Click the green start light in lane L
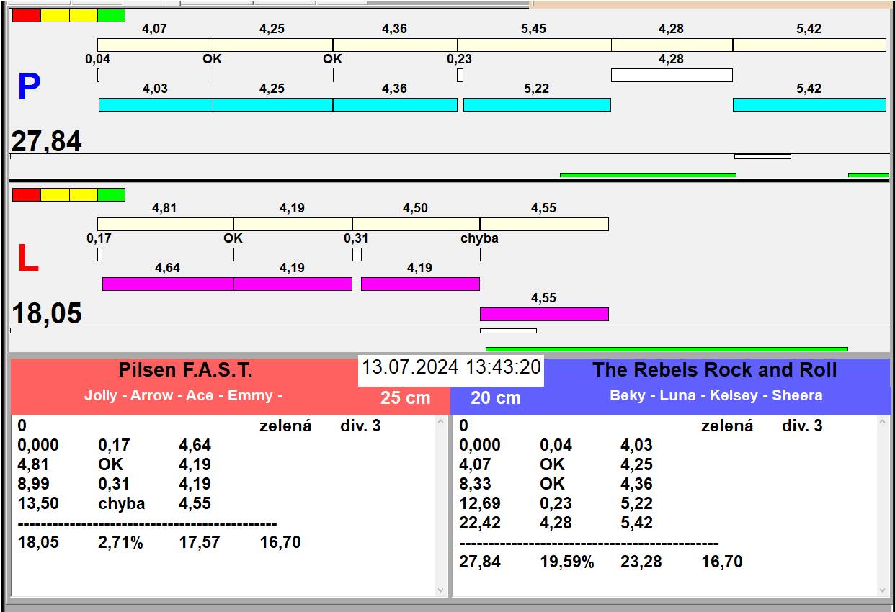Screen dimensions: 895x612 coord(111,194)
